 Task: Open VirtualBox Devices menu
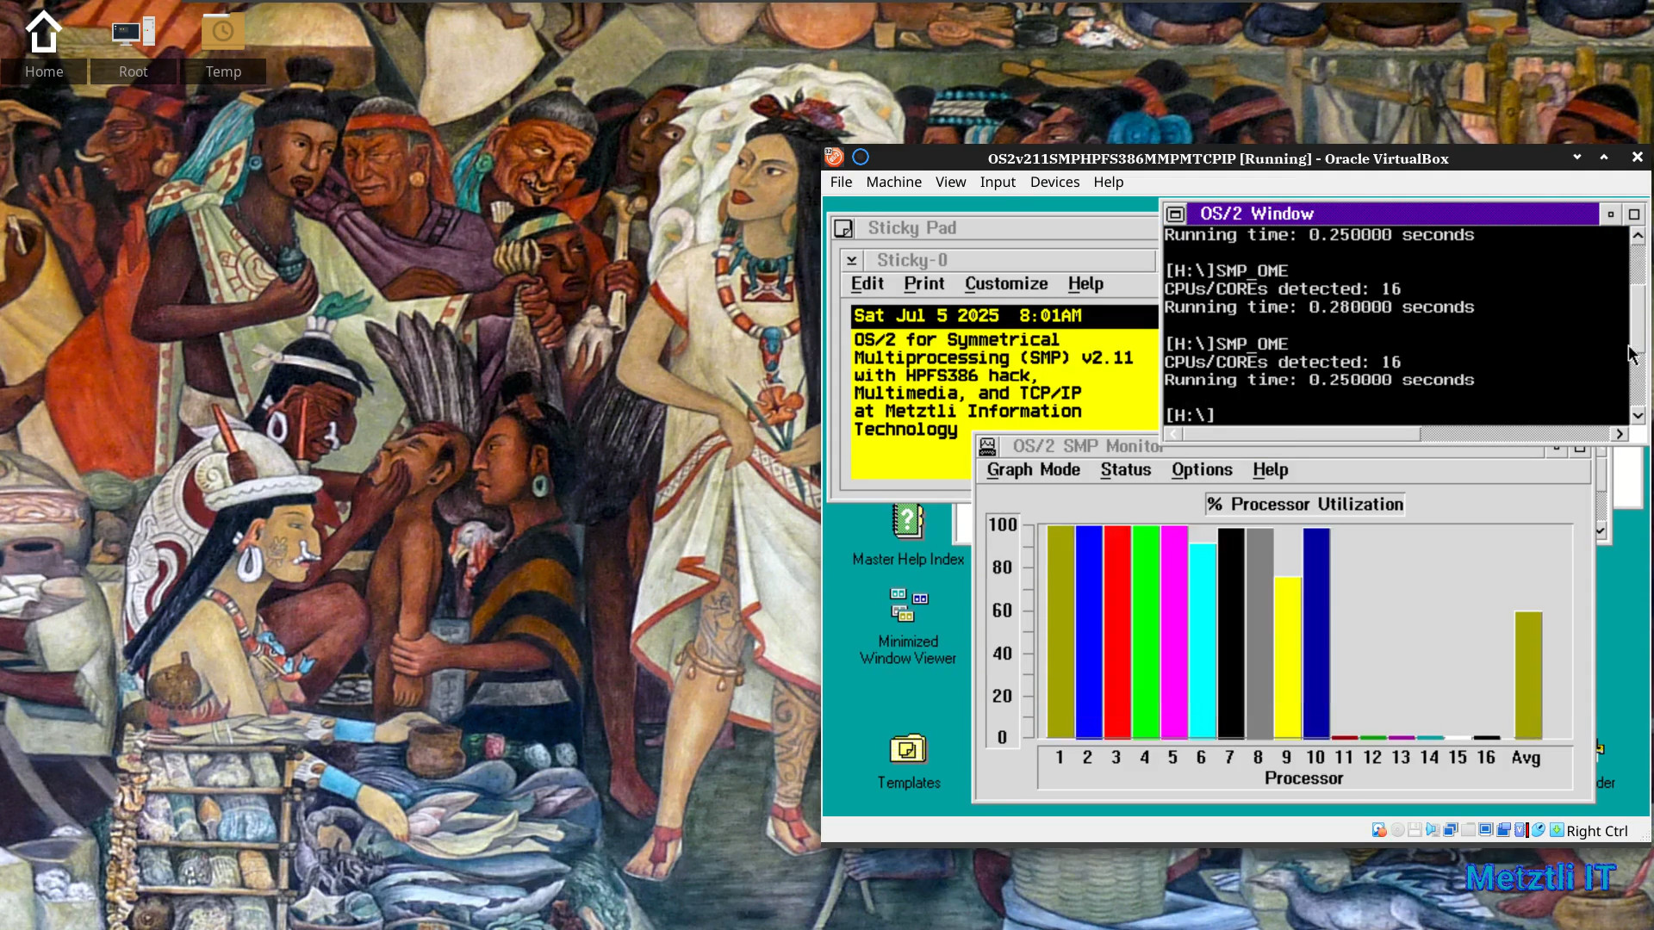click(1054, 182)
